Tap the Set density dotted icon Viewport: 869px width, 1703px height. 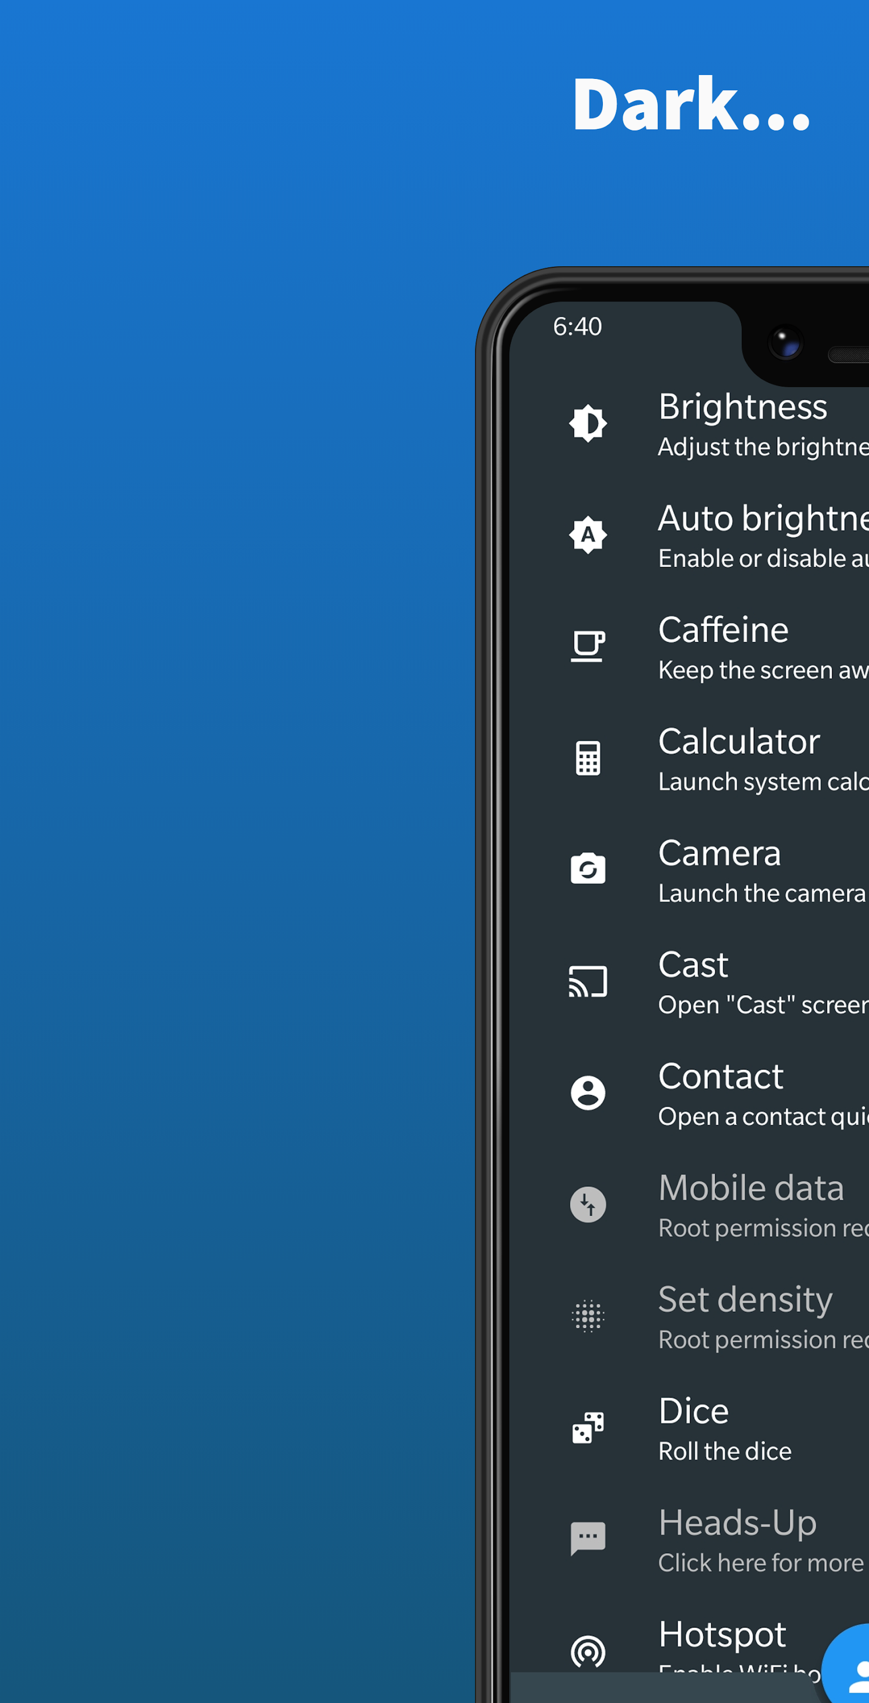click(x=587, y=1316)
